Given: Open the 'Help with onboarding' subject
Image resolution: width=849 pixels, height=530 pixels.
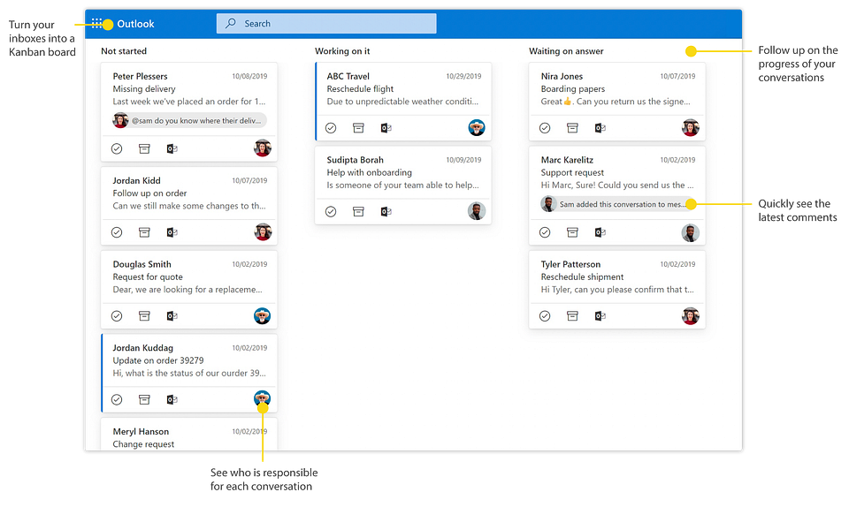Looking at the screenshot, I should point(370,172).
